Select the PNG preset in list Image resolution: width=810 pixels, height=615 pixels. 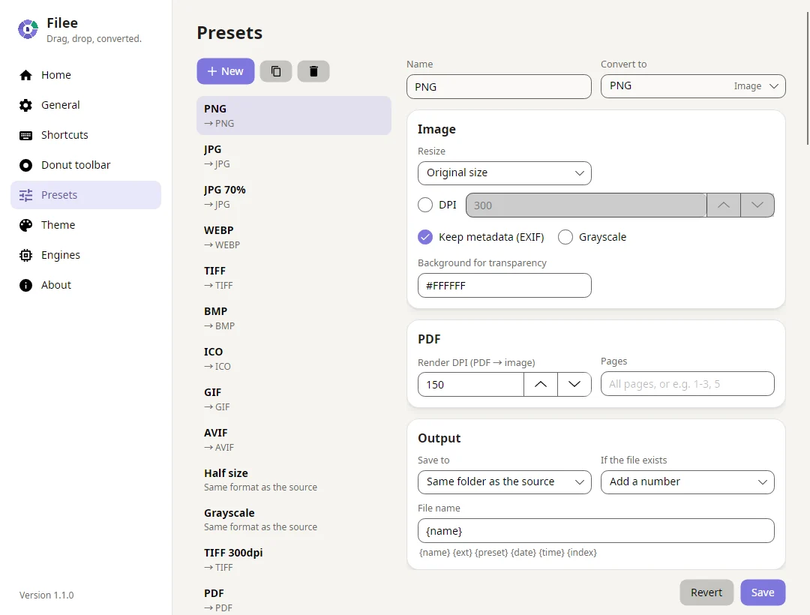pos(293,115)
